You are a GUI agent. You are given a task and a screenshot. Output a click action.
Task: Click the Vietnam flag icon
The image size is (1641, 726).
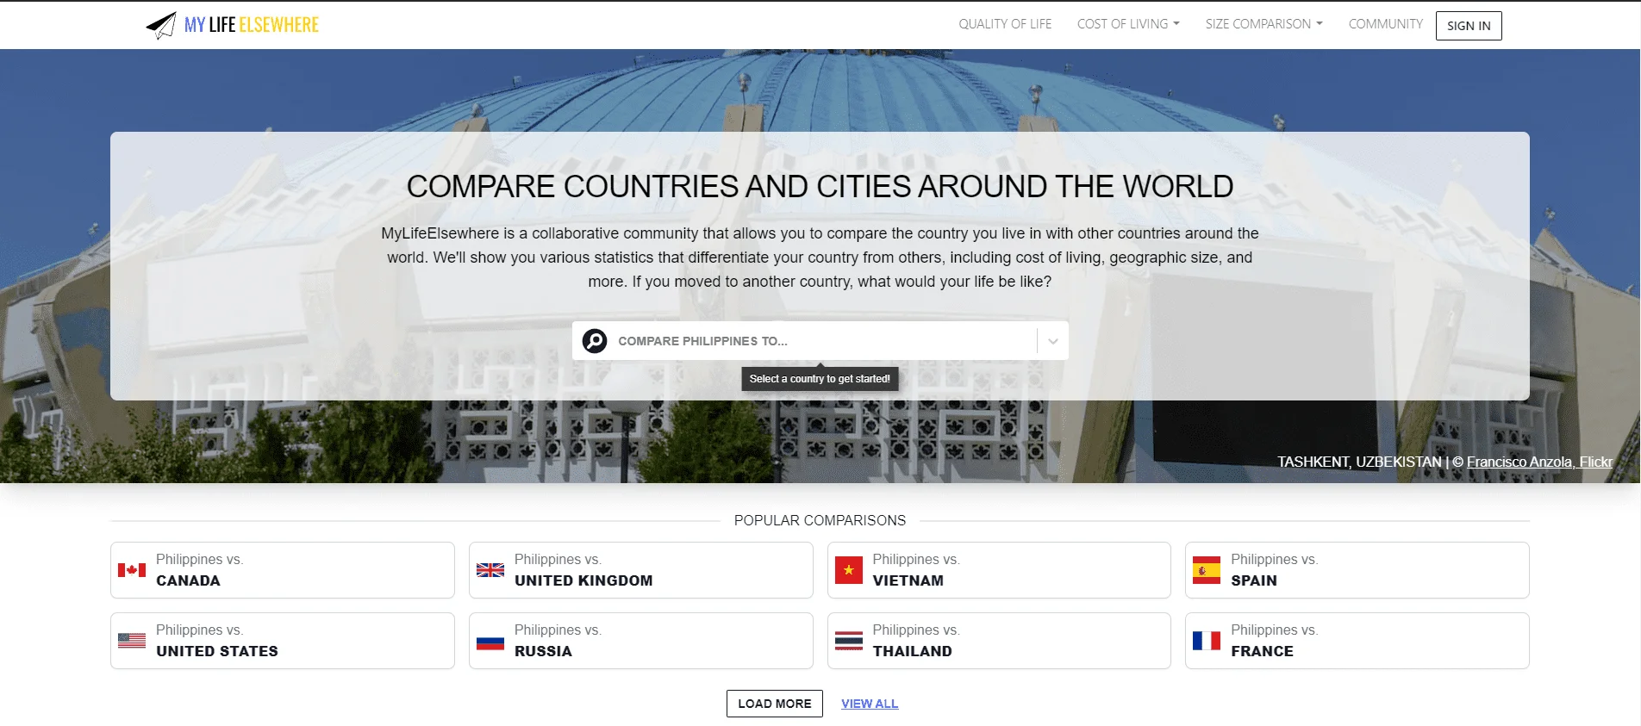(849, 570)
